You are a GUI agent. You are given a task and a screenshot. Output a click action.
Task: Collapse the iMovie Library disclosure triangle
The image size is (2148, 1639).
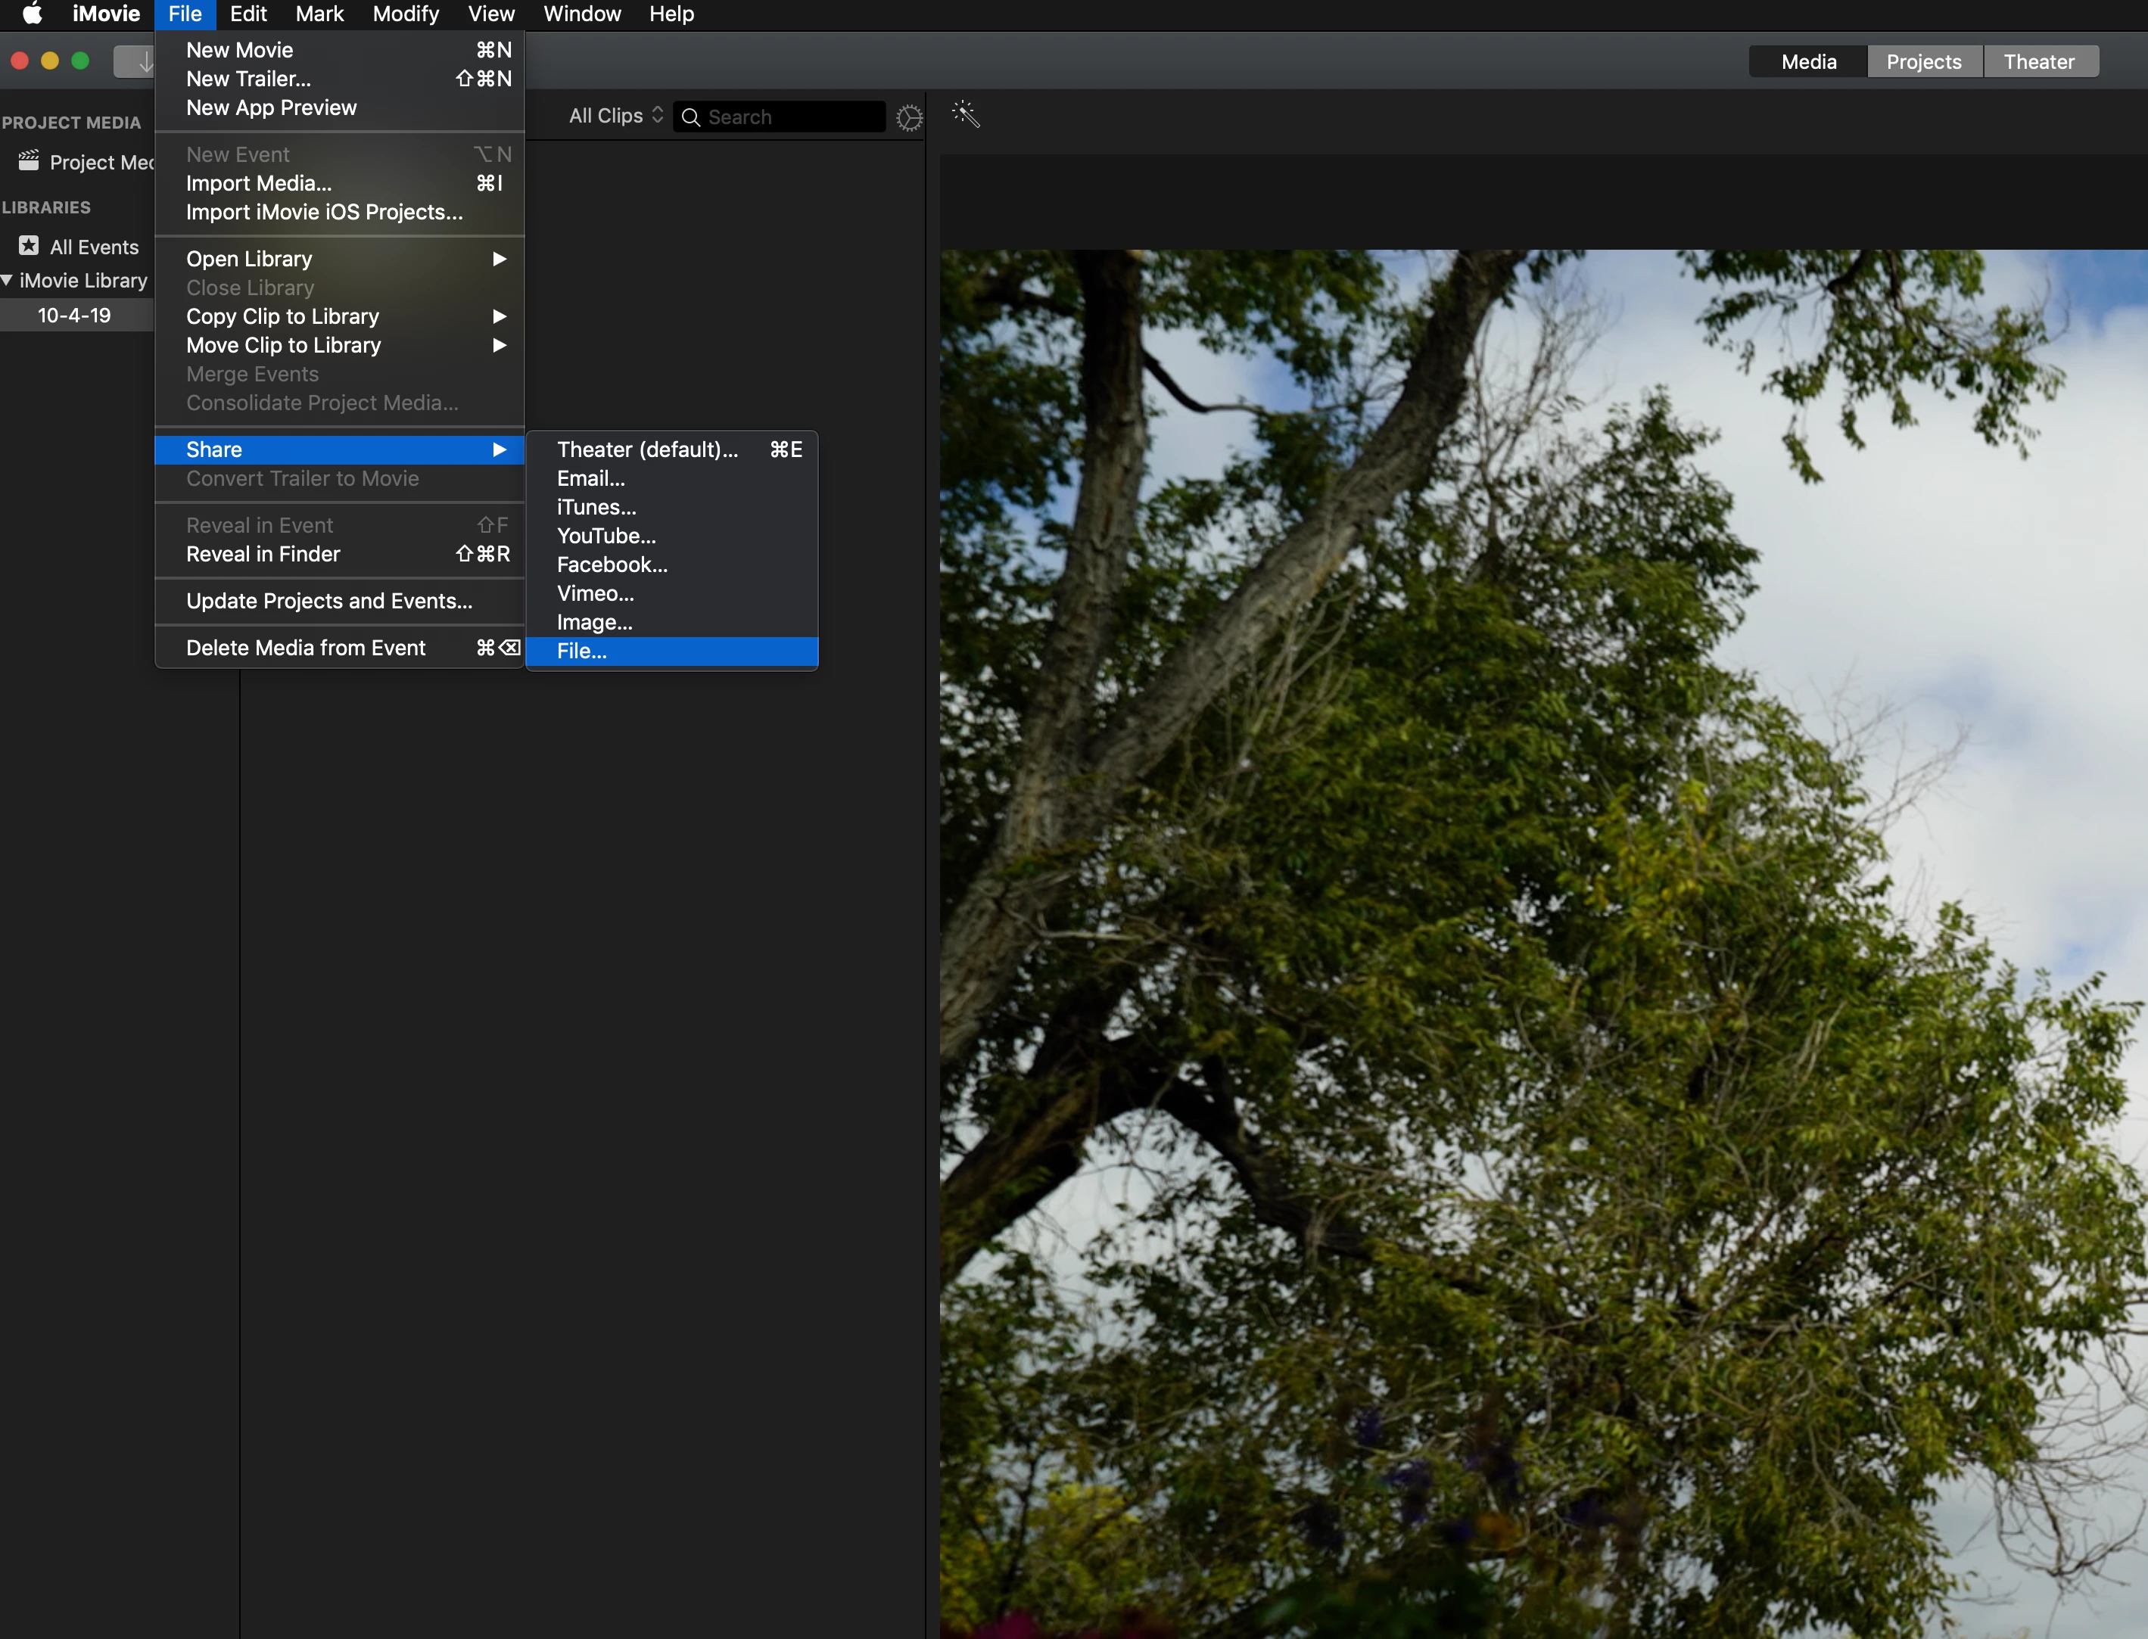click(x=8, y=280)
